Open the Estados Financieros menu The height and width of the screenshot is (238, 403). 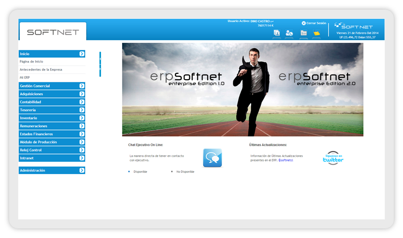click(52, 134)
